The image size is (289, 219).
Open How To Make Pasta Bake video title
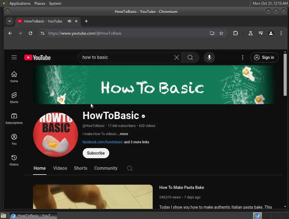[x=181, y=187]
